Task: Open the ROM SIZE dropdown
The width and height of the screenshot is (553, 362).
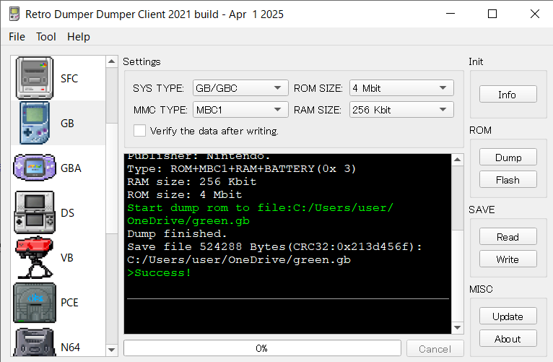Action: click(401, 88)
